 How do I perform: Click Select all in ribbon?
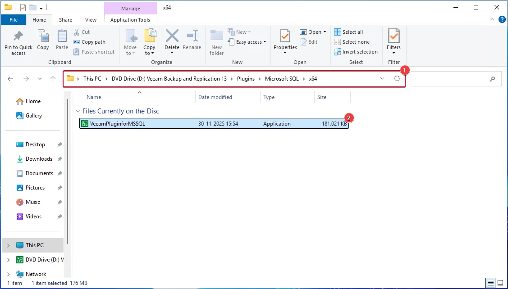[348, 32]
